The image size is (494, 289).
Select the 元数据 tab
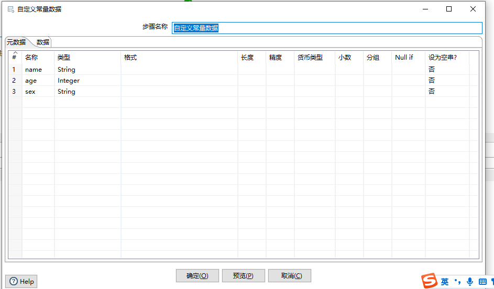(16, 42)
